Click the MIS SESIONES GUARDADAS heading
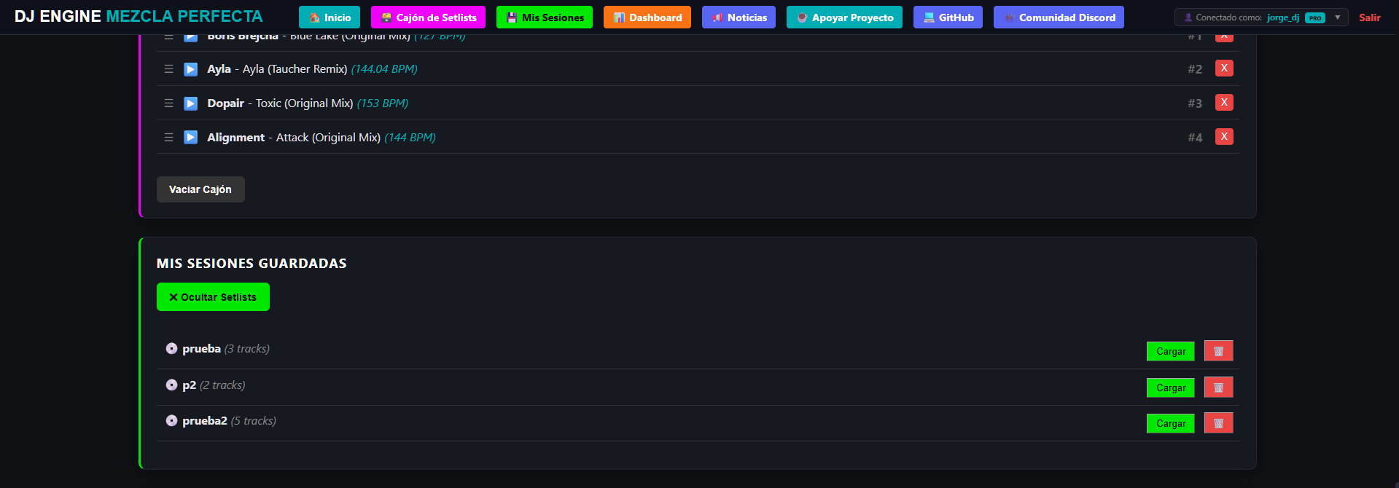The height and width of the screenshot is (488, 1399). [252, 264]
